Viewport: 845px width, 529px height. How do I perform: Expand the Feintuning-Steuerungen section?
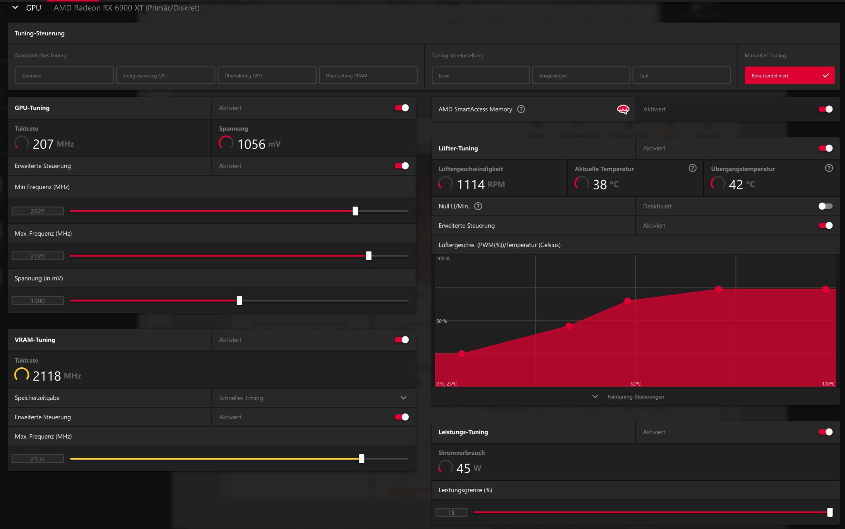(595, 397)
